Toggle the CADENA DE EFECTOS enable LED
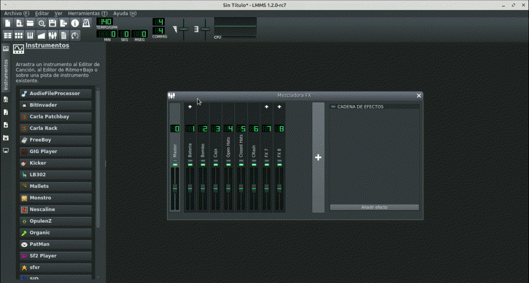The height and width of the screenshot is (283, 529). click(x=334, y=107)
